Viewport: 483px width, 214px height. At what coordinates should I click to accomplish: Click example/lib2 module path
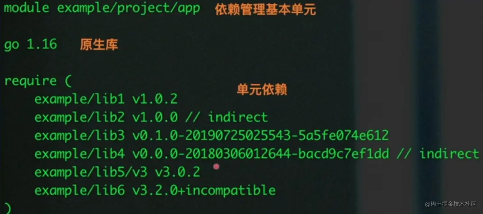[x=80, y=117]
